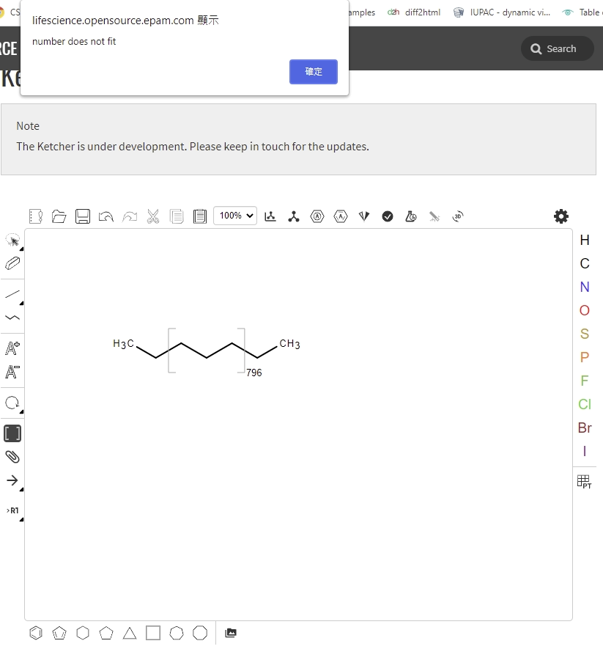This screenshot has width=603, height=649.
Task: Click the Save floppy disk icon
Action: tap(83, 216)
